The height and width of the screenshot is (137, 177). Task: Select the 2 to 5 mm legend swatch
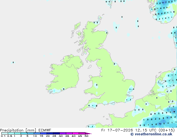coord(24,133)
